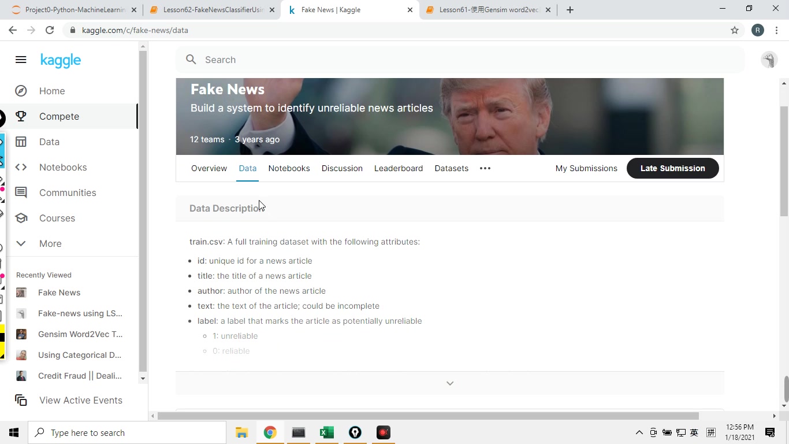
Task: Open the three-dot more tabs menu
Action: pyautogui.click(x=485, y=168)
